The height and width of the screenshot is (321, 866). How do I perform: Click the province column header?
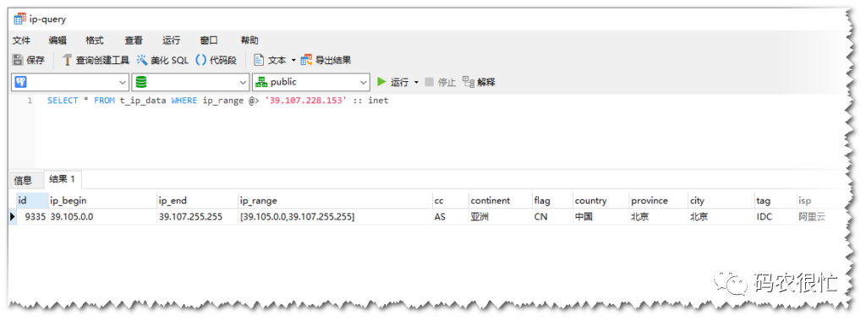point(659,200)
